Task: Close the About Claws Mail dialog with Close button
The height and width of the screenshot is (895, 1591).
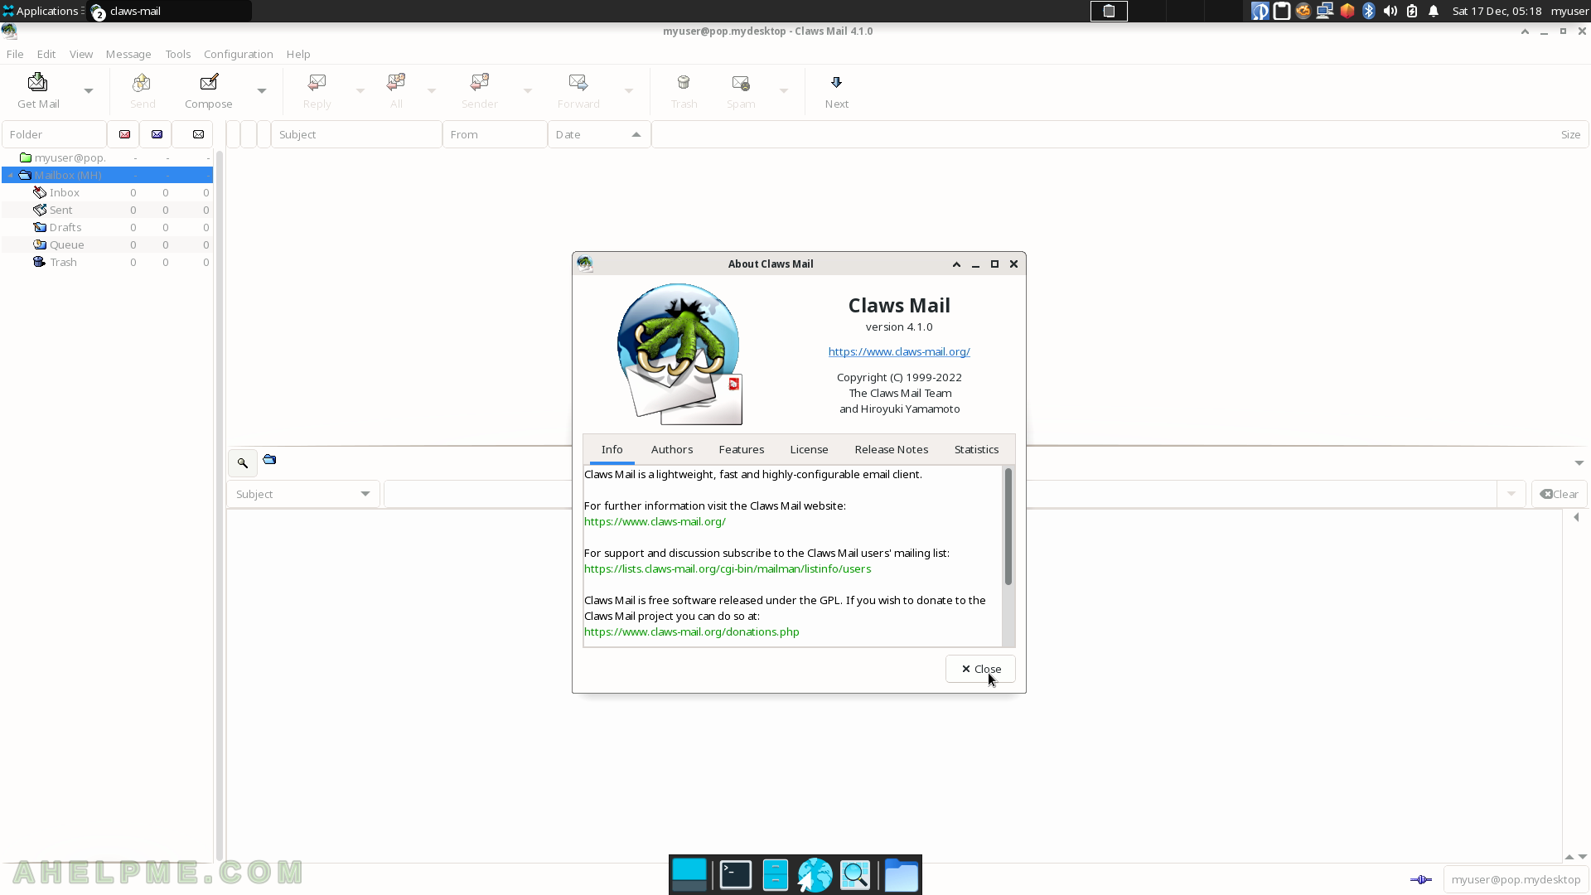Action: (980, 669)
